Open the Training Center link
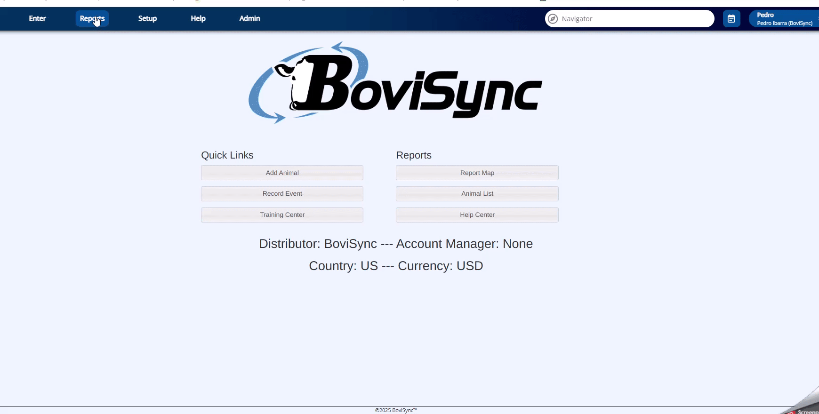 click(x=282, y=215)
